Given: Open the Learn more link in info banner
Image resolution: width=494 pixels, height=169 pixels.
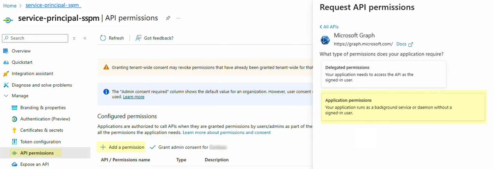Looking at the screenshot, I should click(x=133, y=97).
